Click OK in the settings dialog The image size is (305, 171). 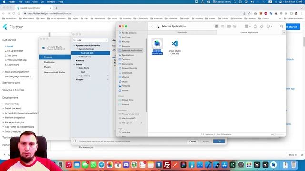(219, 142)
